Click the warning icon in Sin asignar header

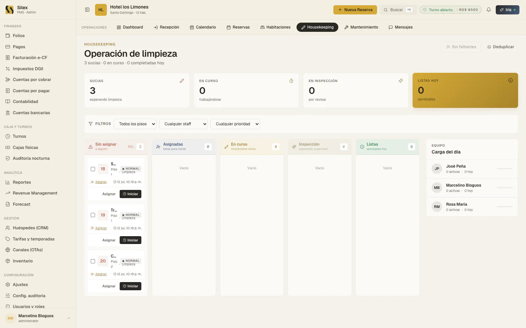point(90,147)
